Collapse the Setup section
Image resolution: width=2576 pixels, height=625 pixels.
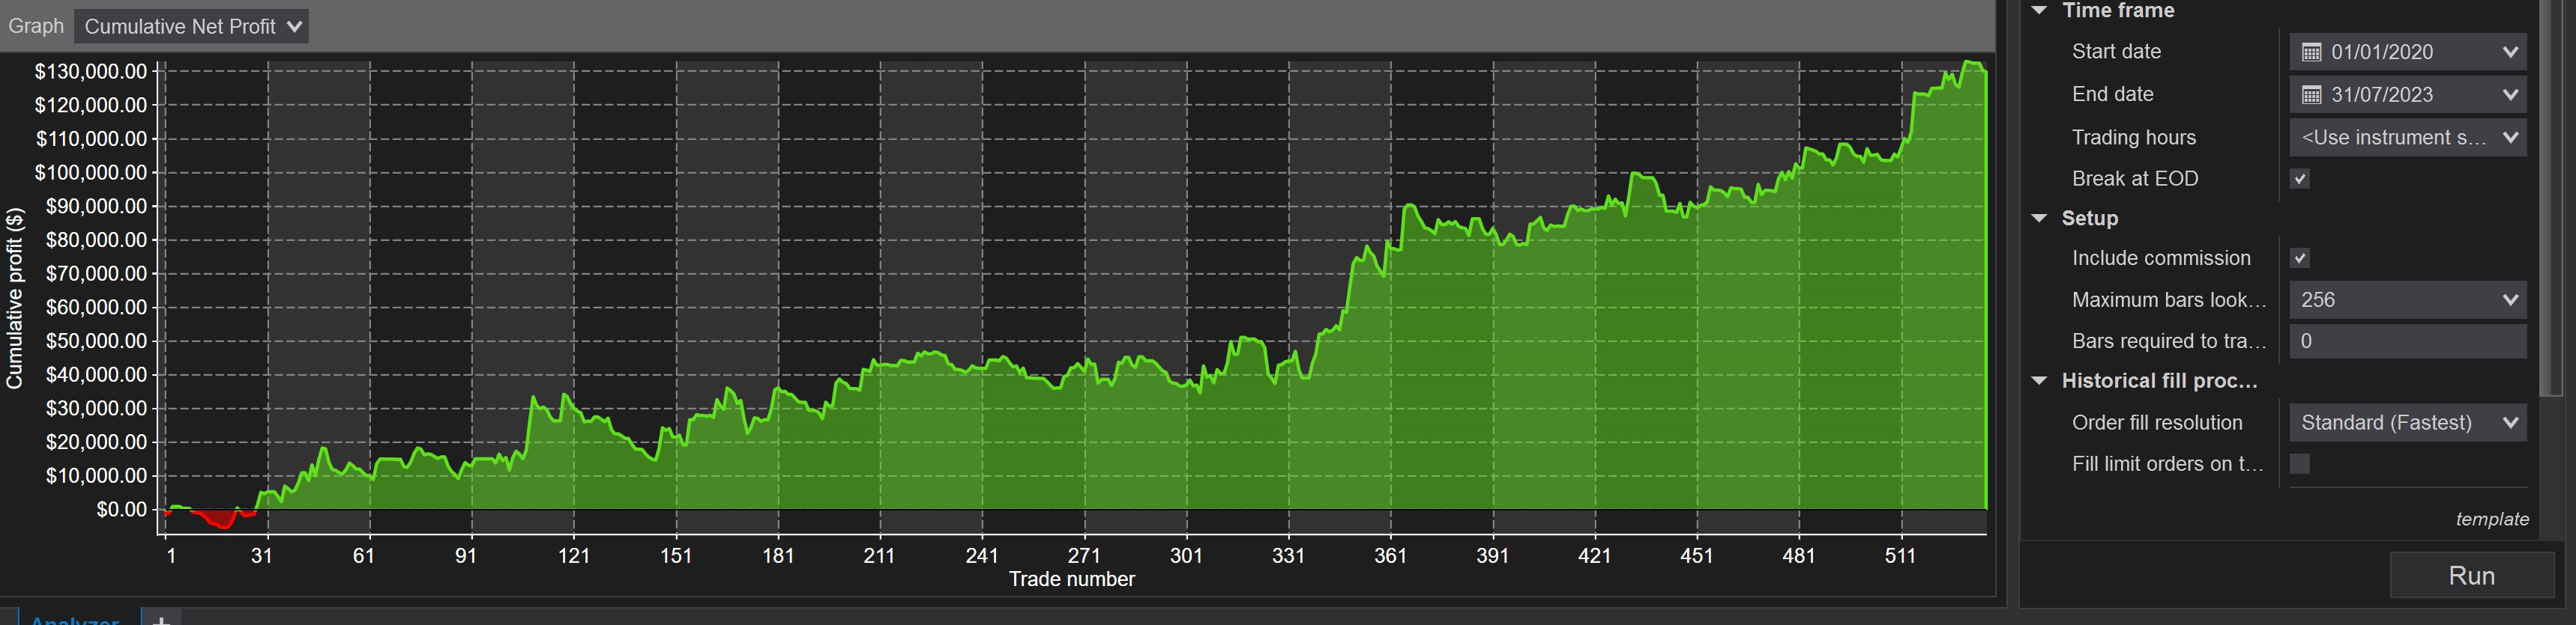tap(2039, 219)
